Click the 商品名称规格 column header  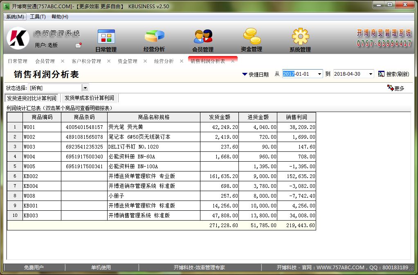154,117
